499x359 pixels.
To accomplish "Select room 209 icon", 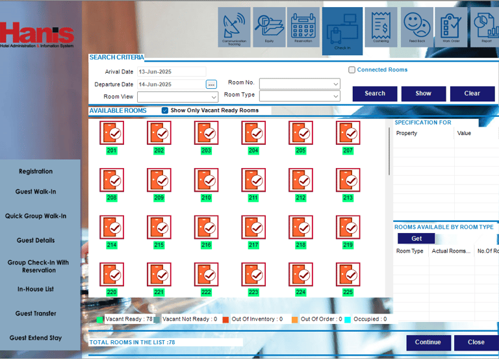I will coord(159,180).
